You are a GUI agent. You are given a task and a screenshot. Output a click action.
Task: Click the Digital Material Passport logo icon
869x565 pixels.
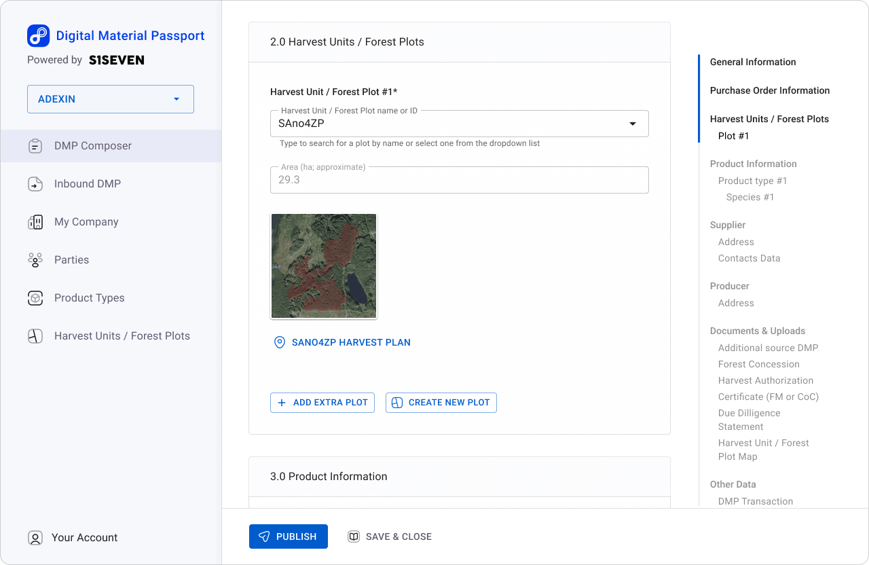point(38,36)
